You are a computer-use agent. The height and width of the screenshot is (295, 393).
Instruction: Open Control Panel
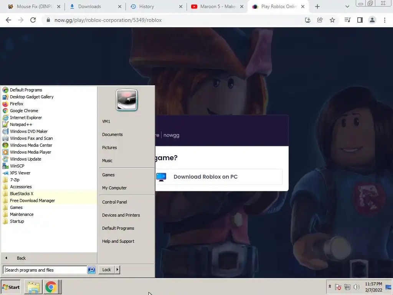point(127,202)
